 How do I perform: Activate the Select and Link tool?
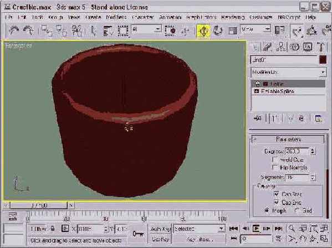(x=47, y=31)
